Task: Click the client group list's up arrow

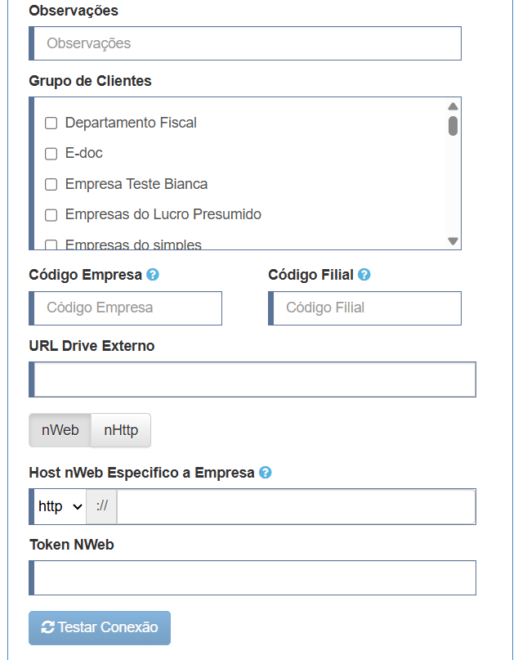Action: click(453, 106)
